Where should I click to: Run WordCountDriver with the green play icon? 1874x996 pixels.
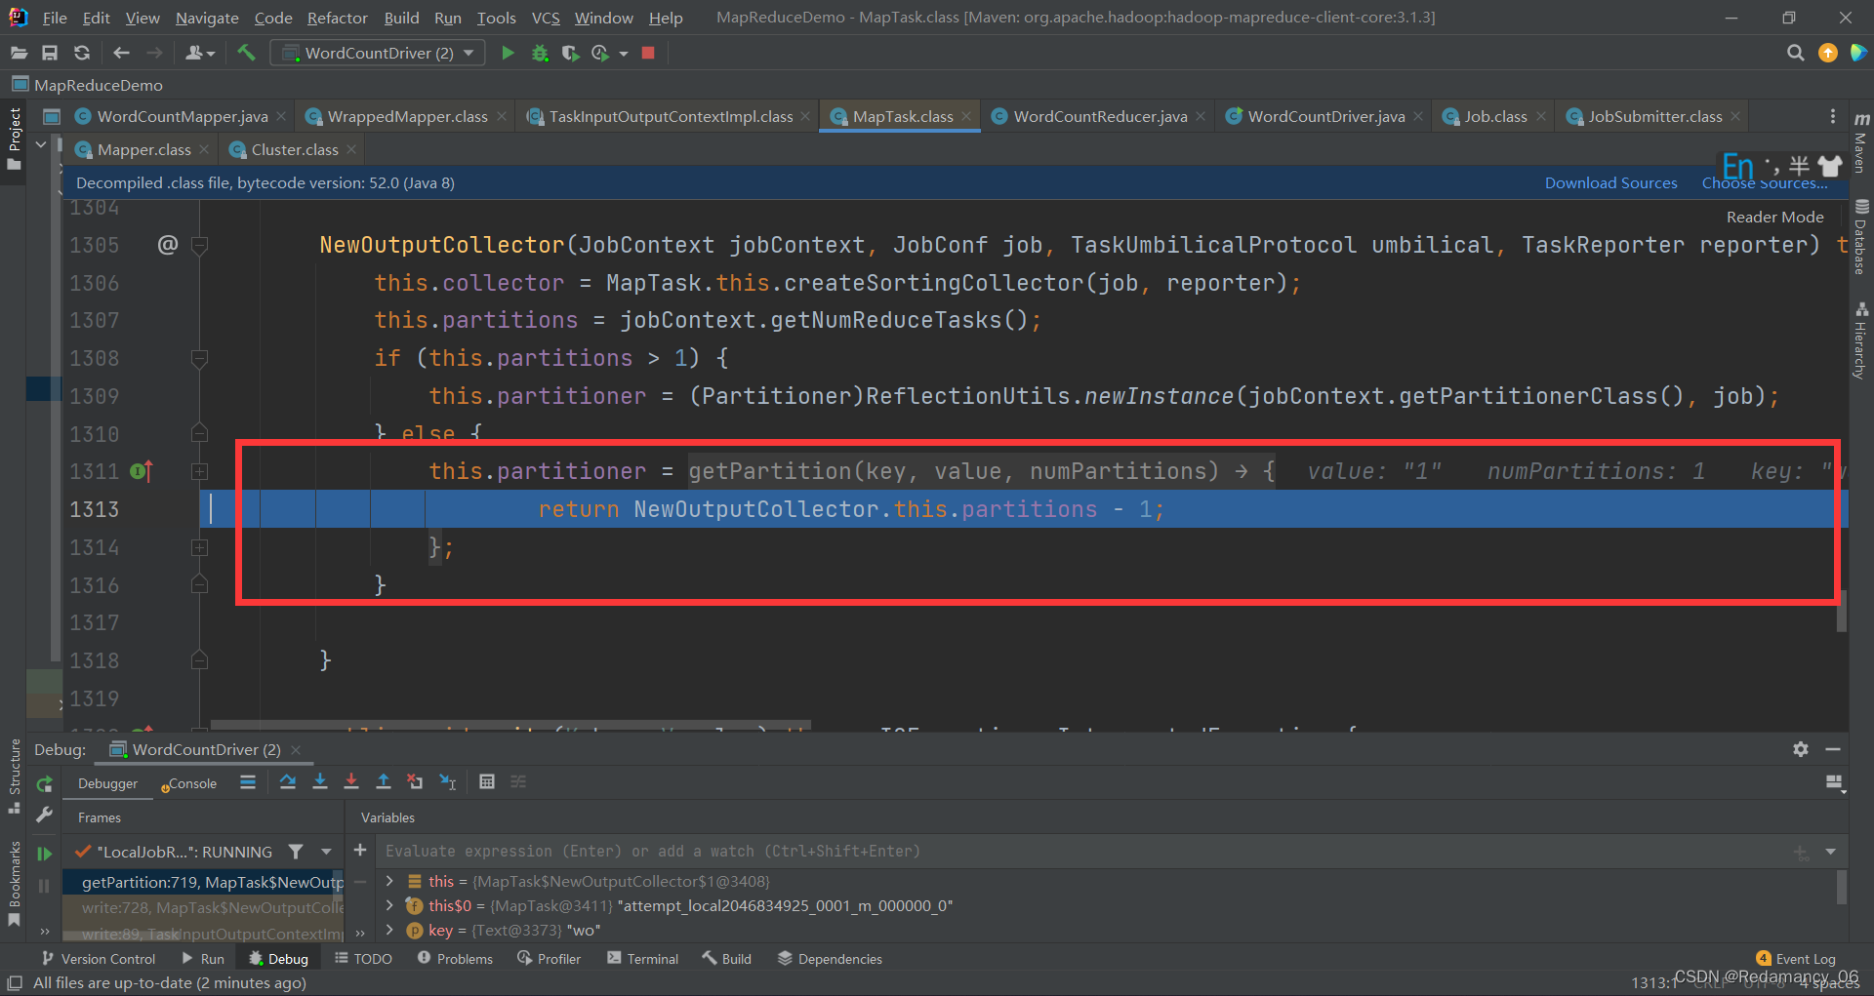(x=508, y=53)
